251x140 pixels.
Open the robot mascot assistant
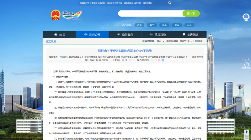click(x=245, y=17)
